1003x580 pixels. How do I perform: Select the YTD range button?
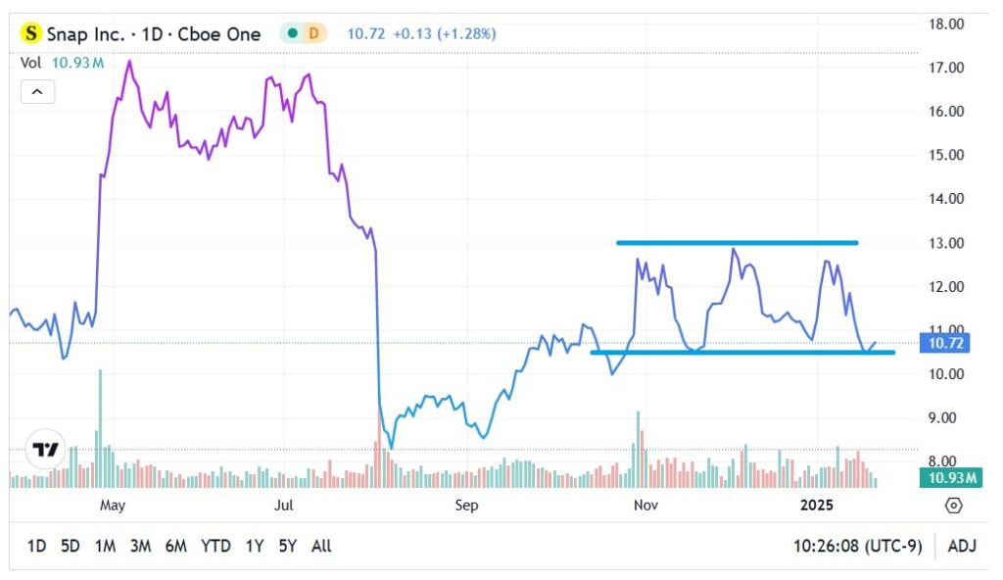[215, 546]
